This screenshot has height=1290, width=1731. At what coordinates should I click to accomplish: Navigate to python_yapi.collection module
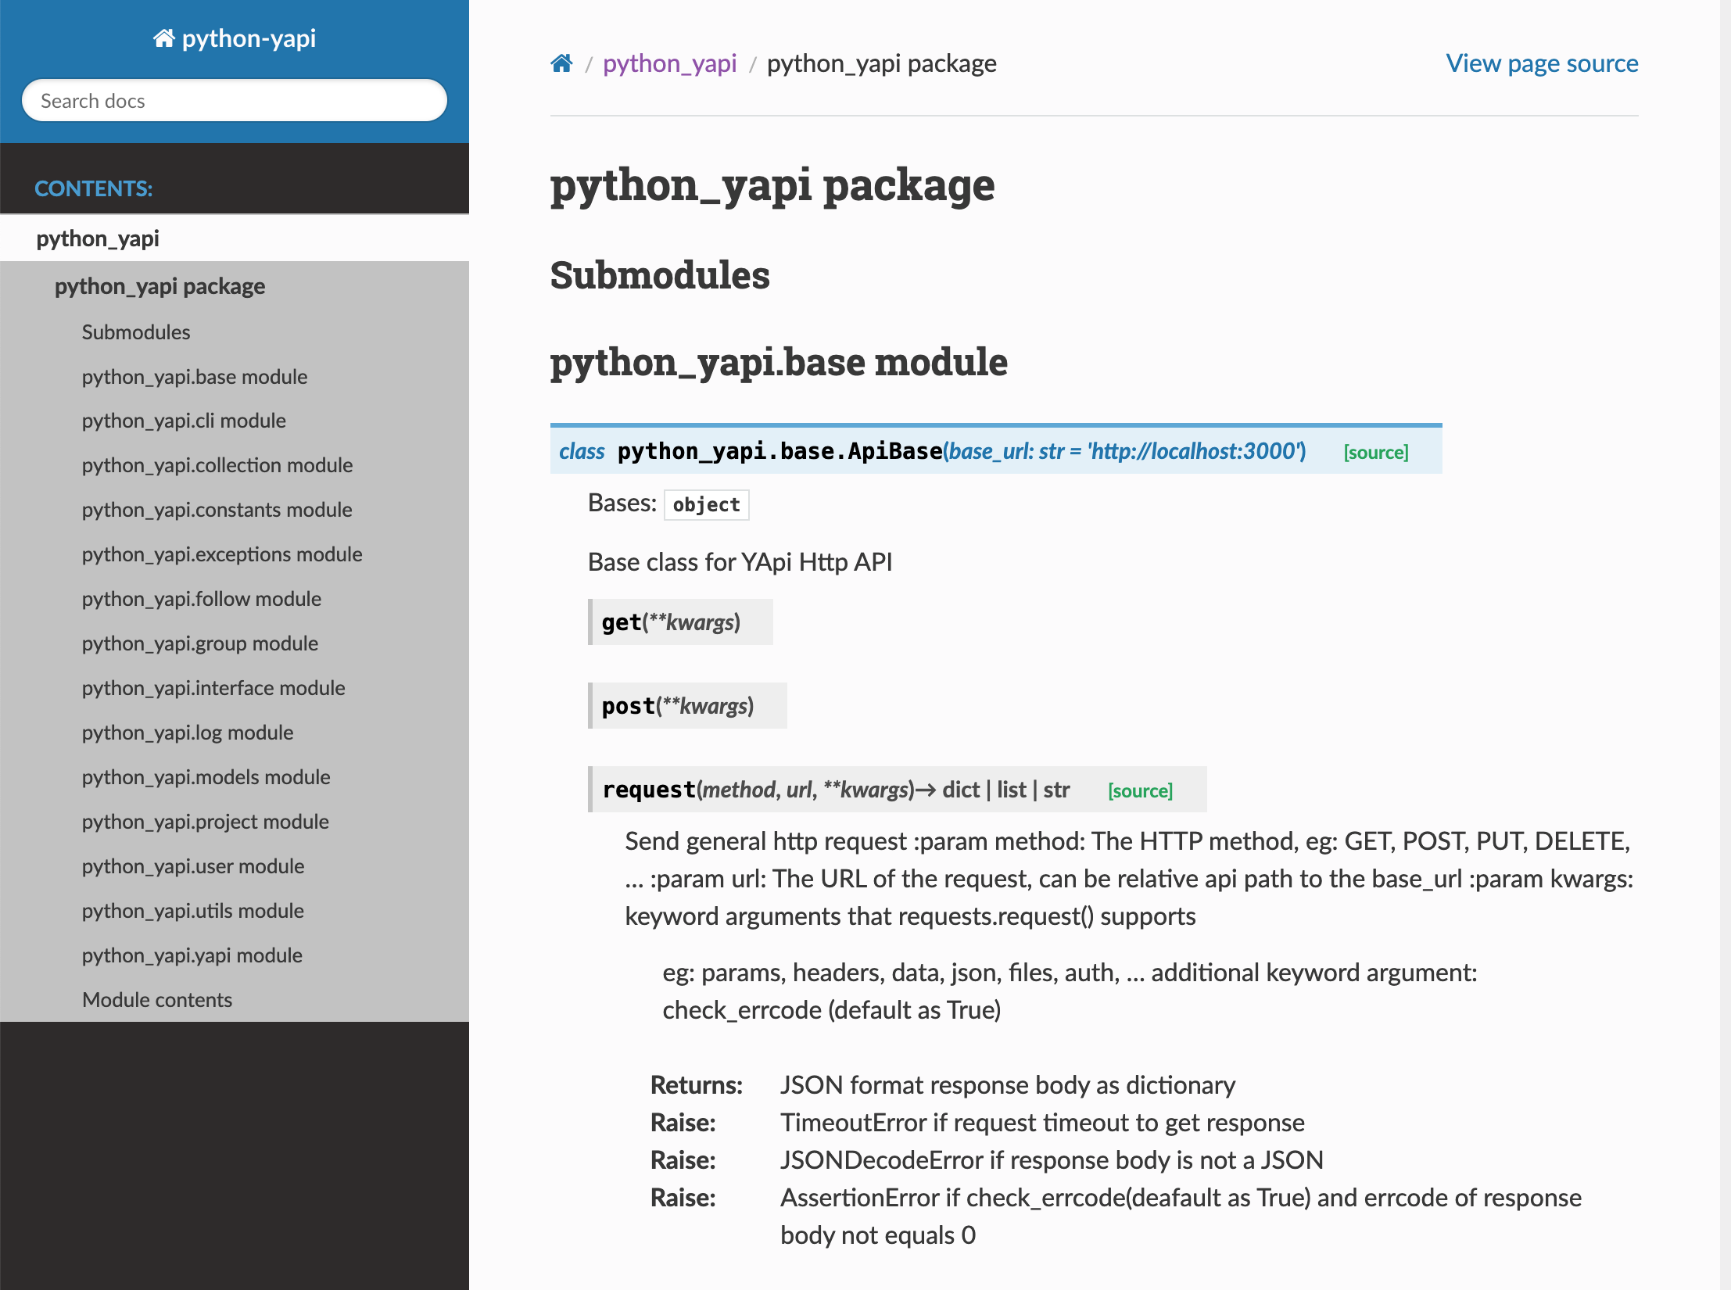(217, 465)
